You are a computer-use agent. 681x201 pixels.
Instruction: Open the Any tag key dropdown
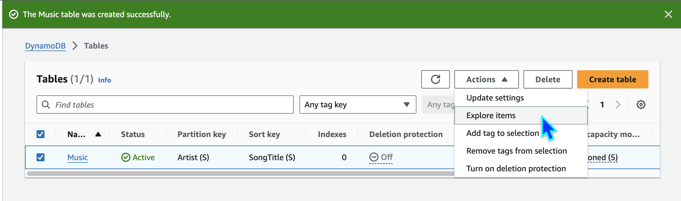click(x=358, y=104)
